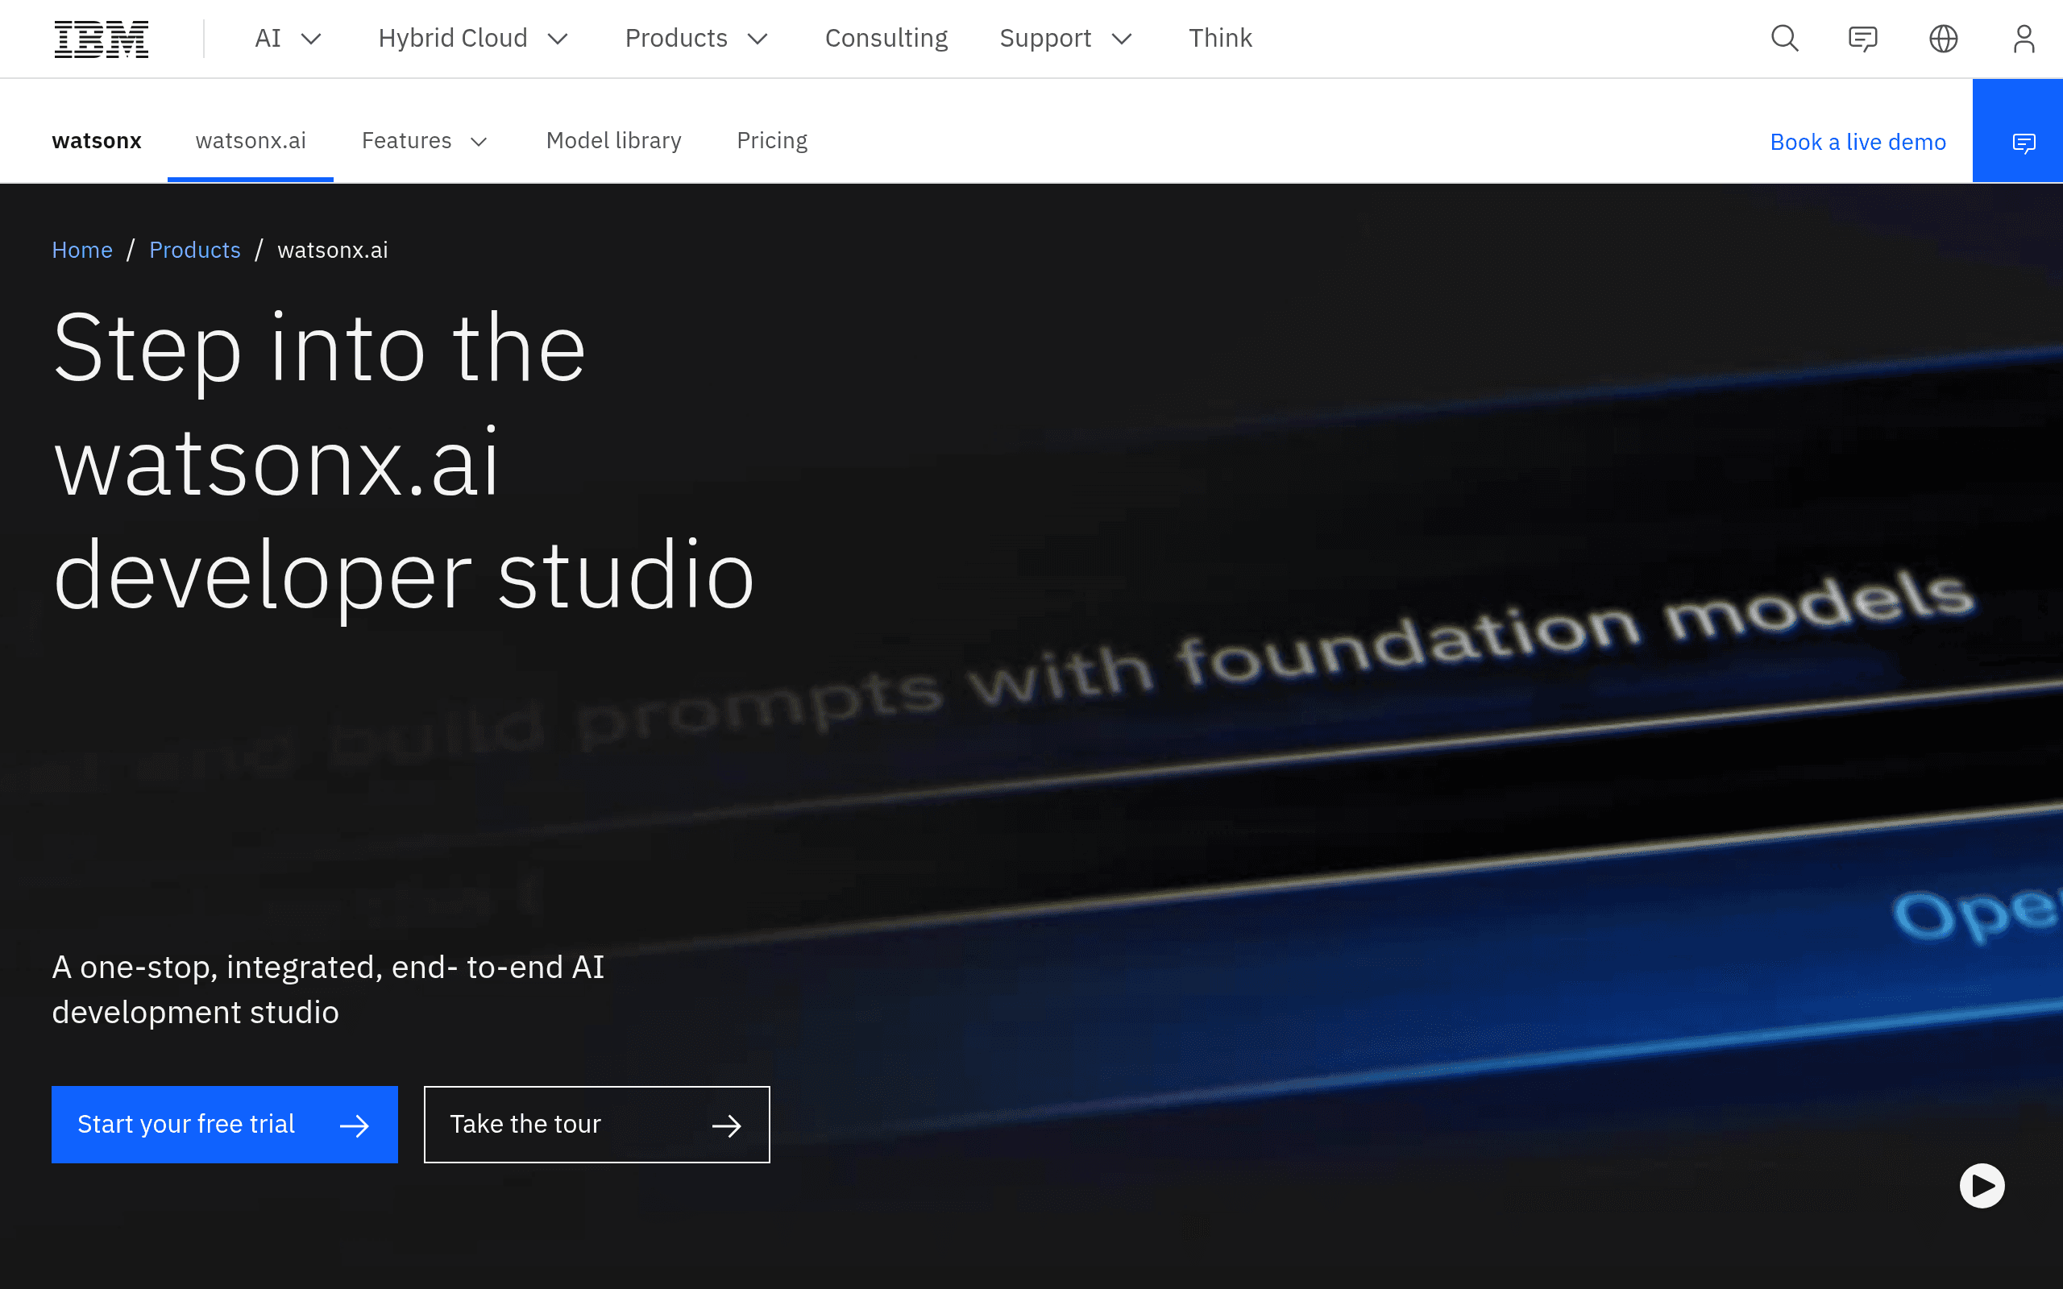This screenshot has width=2063, height=1289.
Task: Open the Consulting menu item
Action: click(x=886, y=39)
